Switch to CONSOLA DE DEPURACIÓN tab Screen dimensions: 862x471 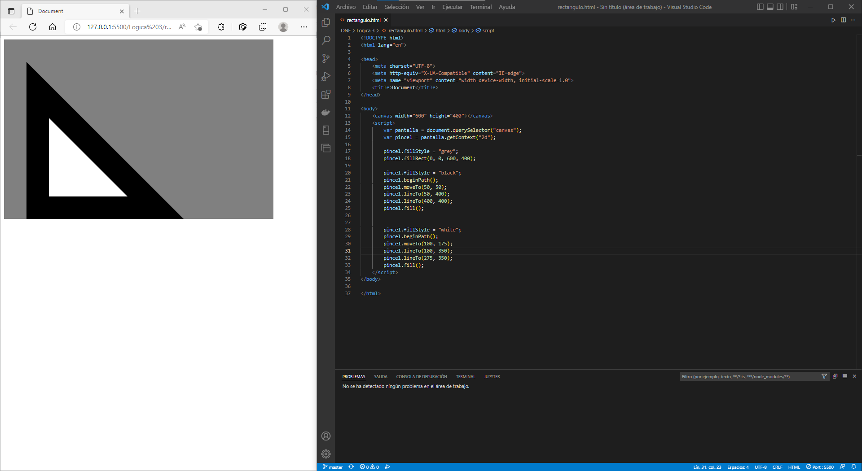tap(422, 377)
